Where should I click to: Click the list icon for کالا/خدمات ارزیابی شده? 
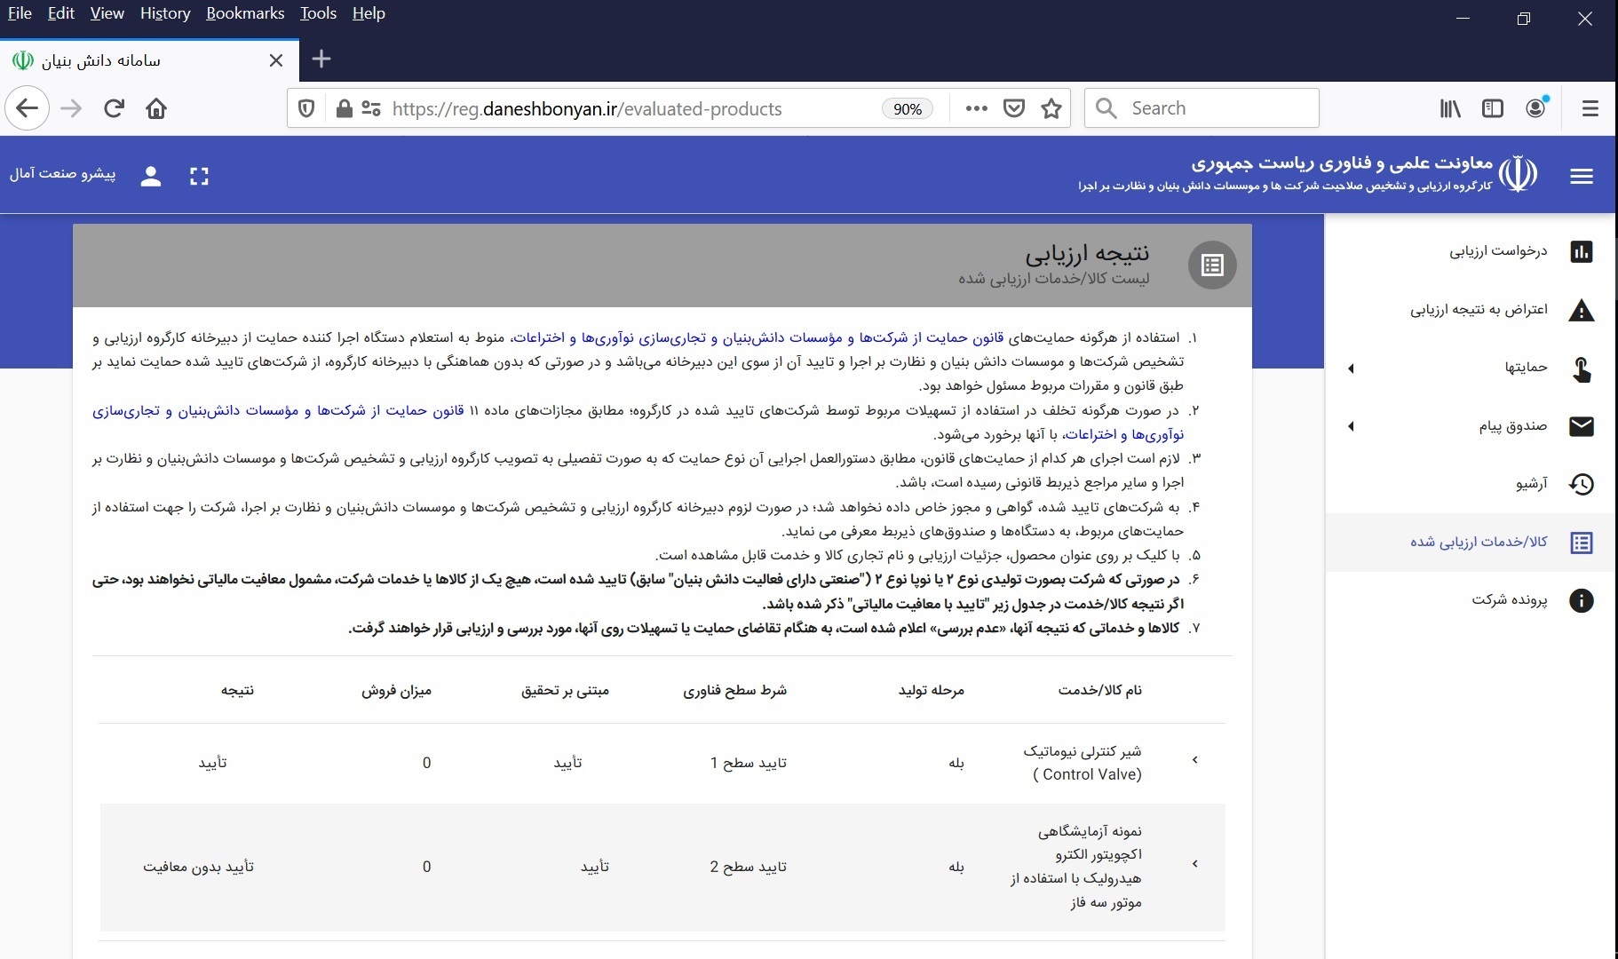coord(1582,543)
